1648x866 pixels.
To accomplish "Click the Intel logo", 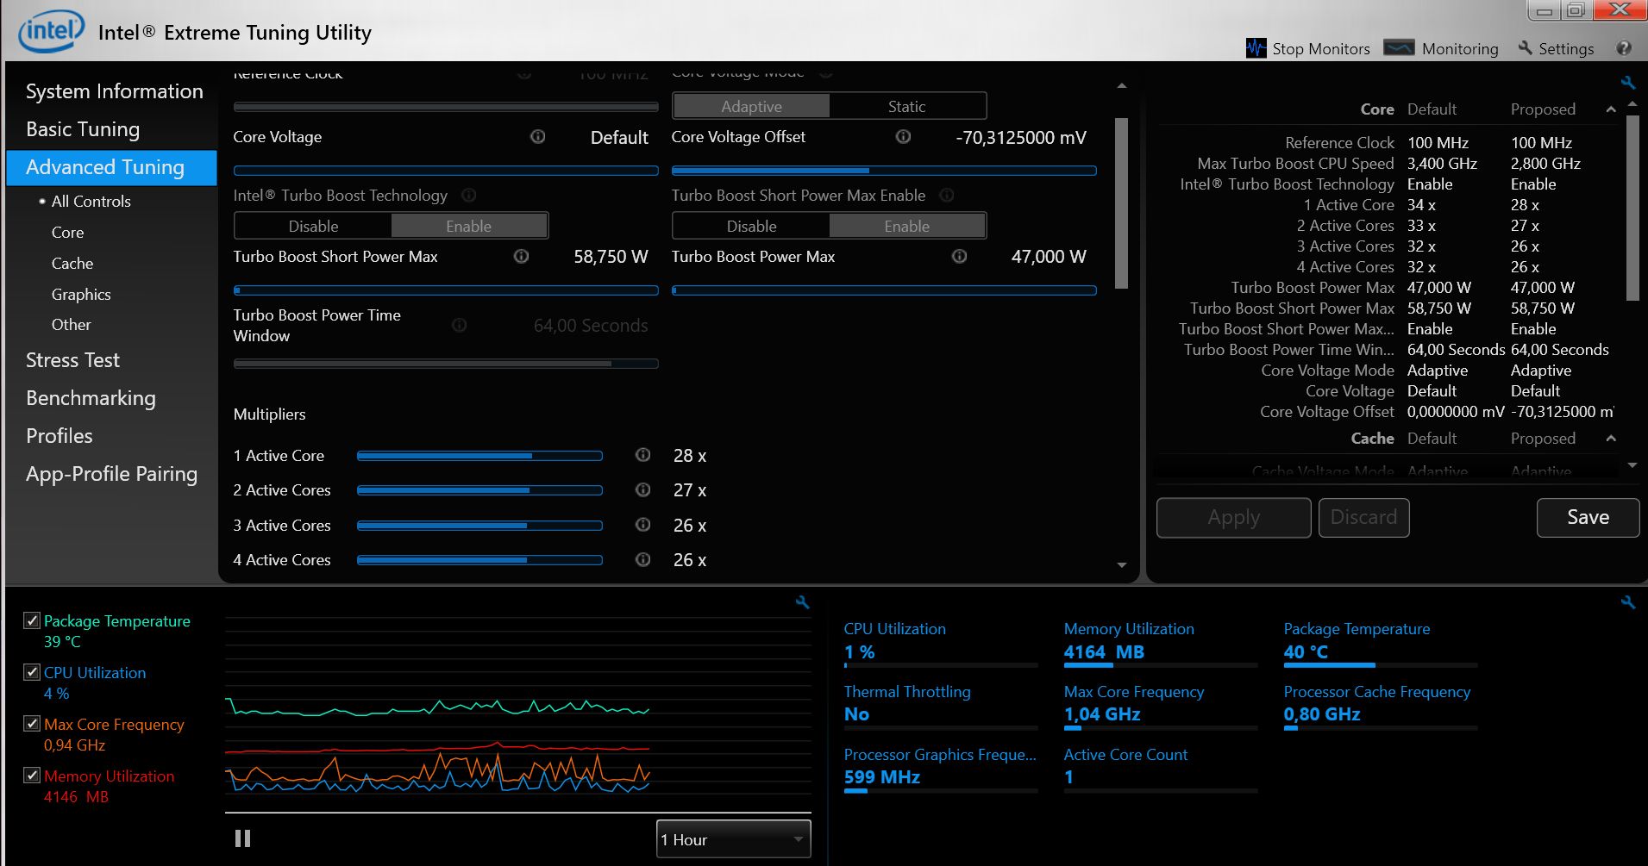I will [52, 32].
